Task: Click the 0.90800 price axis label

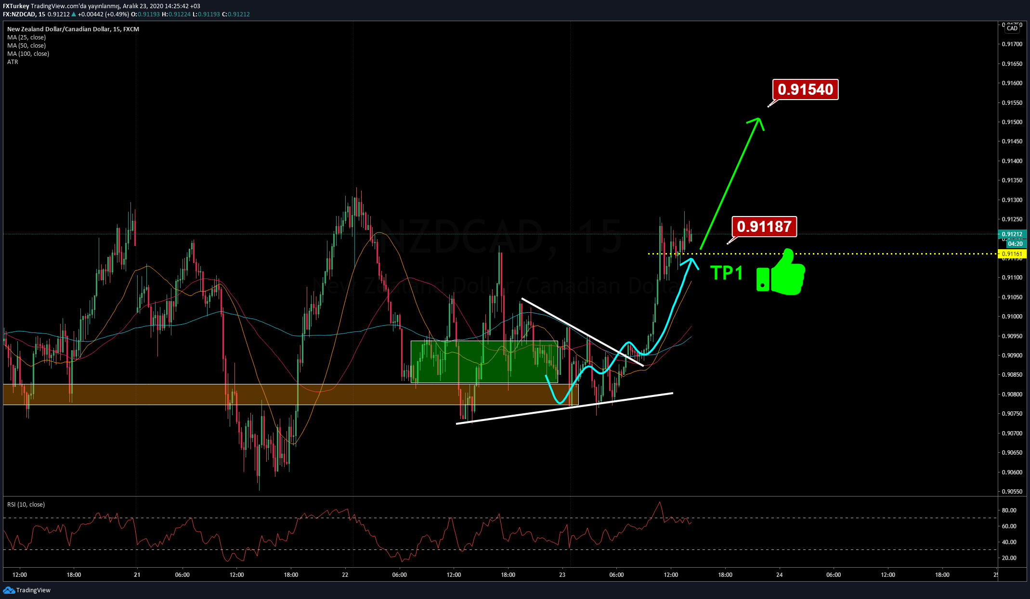Action: (x=1012, y=395)
